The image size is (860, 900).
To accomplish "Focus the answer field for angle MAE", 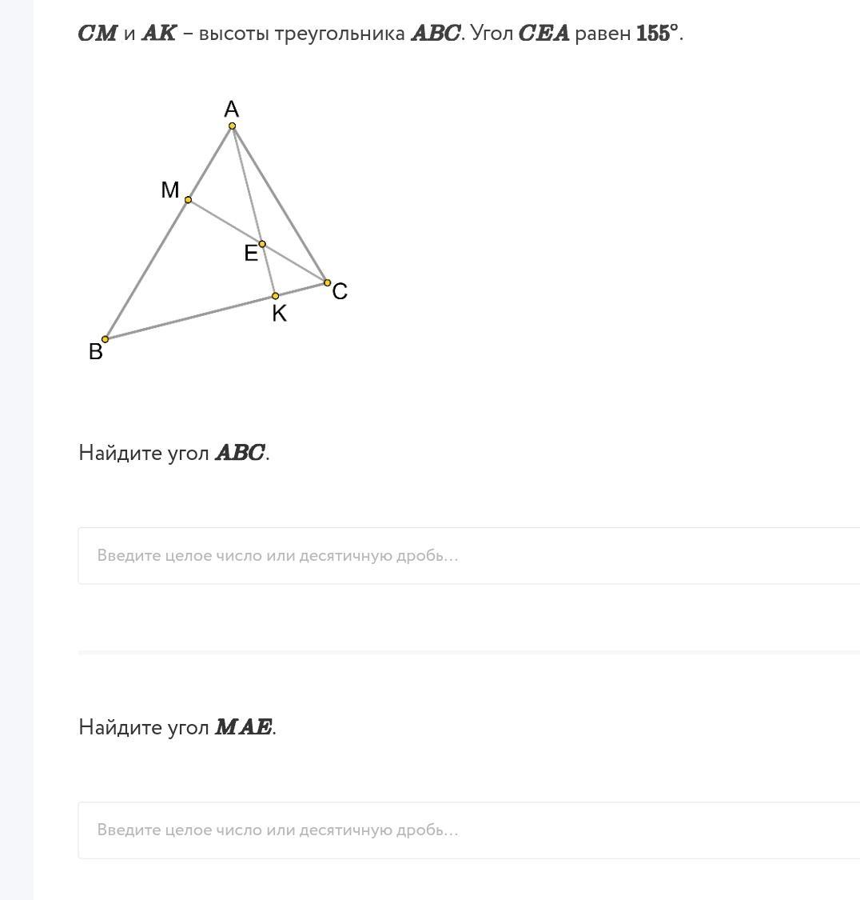I will [x=468, y=830].
